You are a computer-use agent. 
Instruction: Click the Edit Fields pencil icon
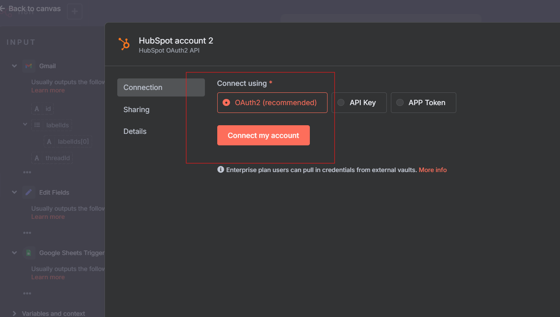point(28,192)
